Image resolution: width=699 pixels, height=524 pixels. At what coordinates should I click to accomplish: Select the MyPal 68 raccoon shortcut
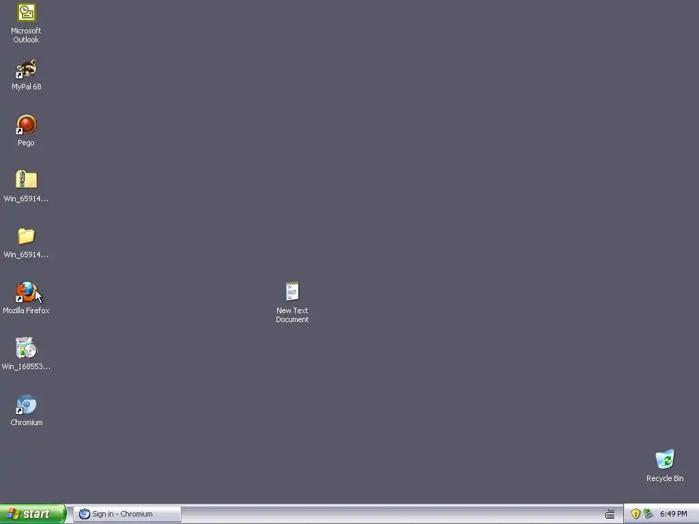click(x=27, y=69)
